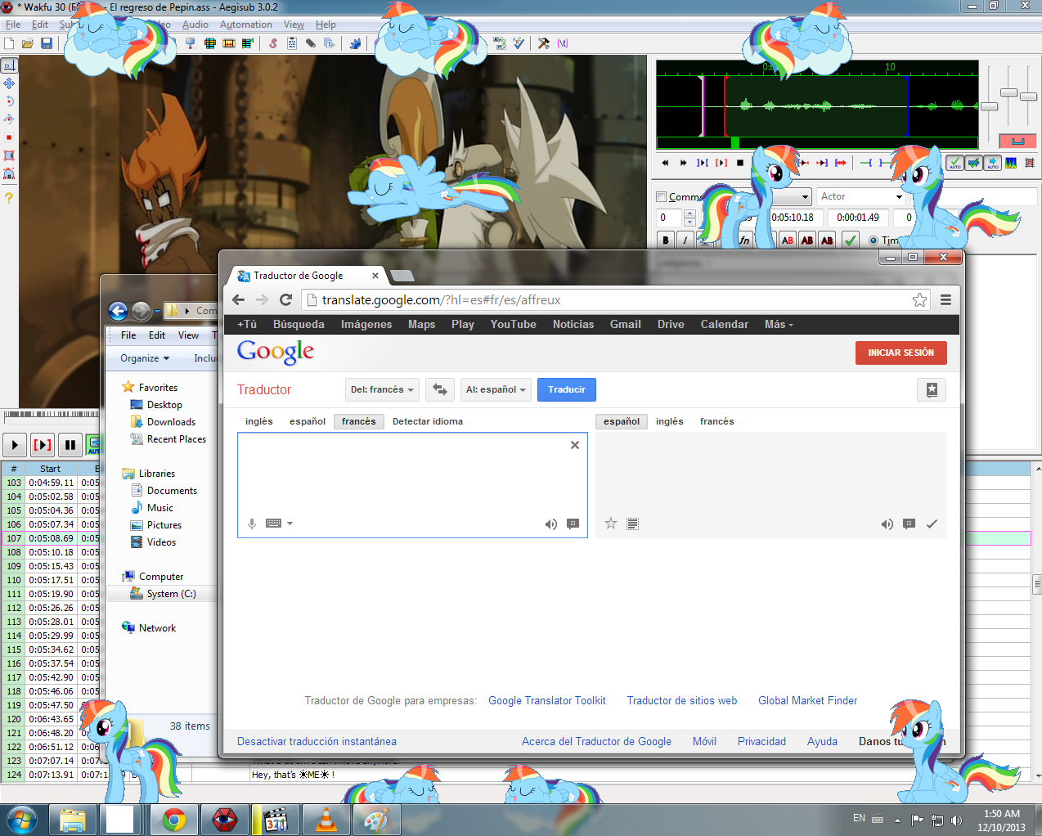The height and width of the screenshot is (836, 1042).
Task: Click the tag hiding mode icon in Aegisub toolbar
Action: (x=563, y=43)
